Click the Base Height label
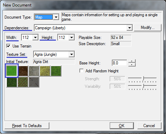Image resolution: width=166 pixels, height=134 pixels. tap(90, 63)
